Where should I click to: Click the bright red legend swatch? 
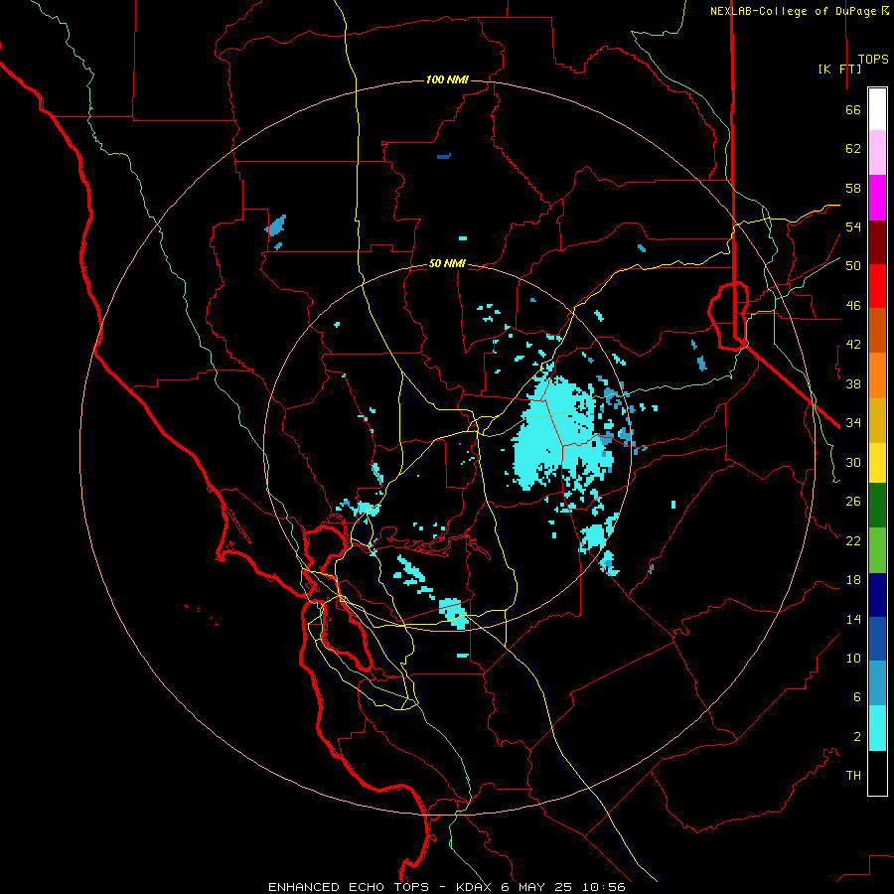coord(877,286)
